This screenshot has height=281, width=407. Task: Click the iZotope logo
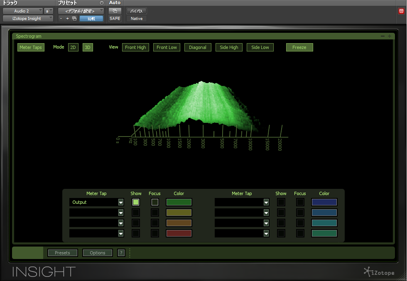(x=379, y=272)
